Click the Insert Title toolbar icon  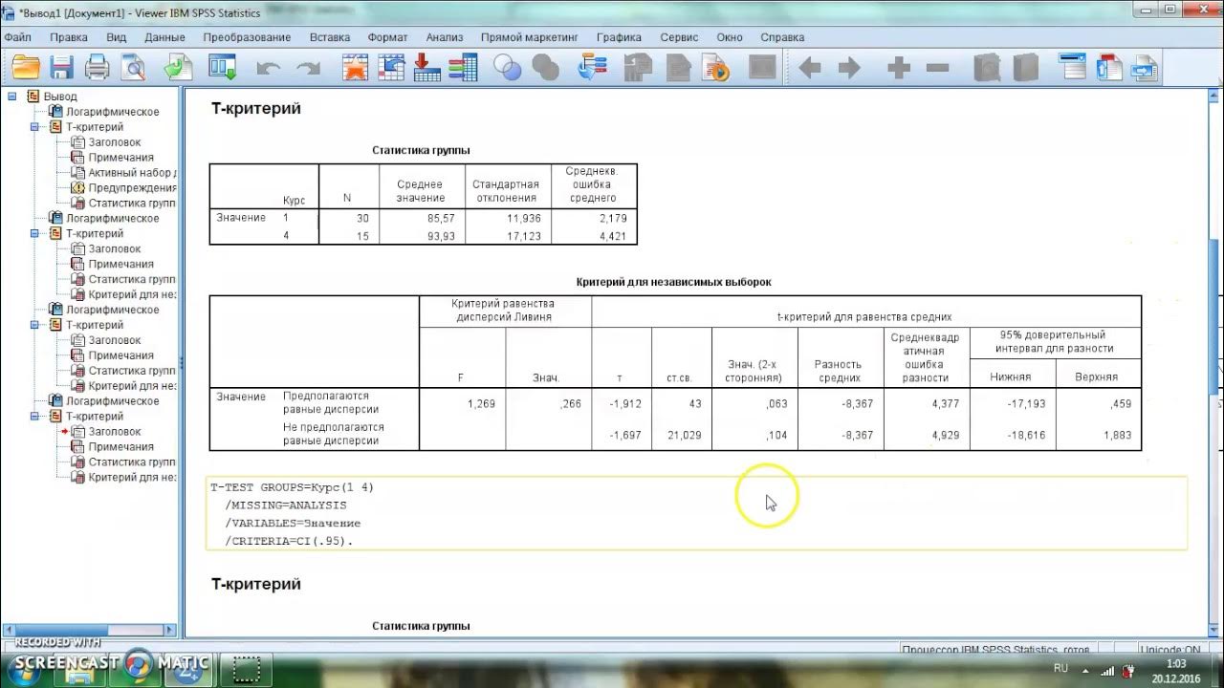[1108, 68]
